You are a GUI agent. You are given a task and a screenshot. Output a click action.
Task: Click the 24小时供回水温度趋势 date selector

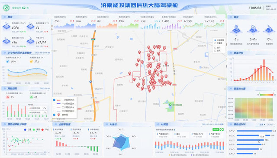42,53
